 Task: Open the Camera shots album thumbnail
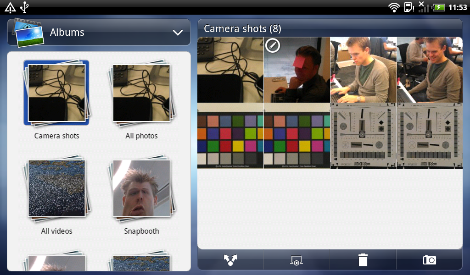click(56, 93)
